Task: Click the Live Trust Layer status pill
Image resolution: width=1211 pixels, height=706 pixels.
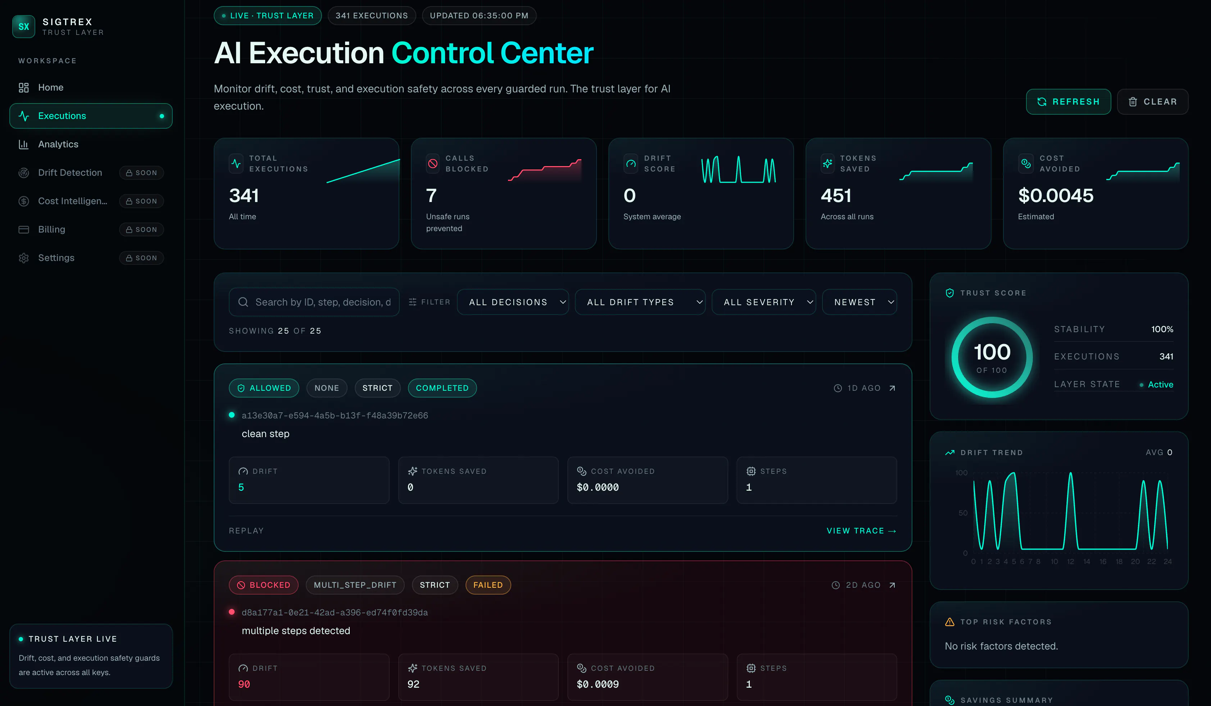Action: click(268, 15)
